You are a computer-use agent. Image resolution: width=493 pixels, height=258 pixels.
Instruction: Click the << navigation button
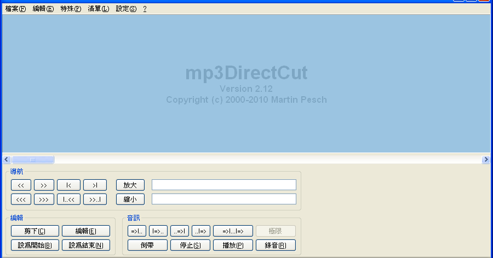click(21, 185)
